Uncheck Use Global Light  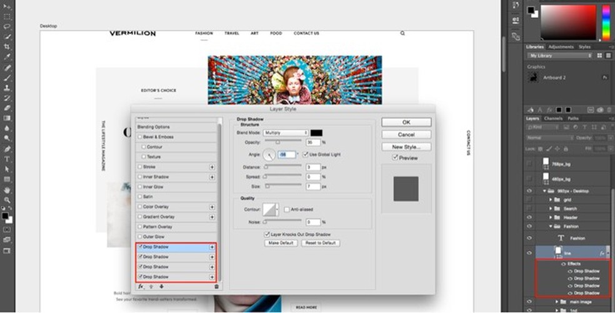click(306, 154)
